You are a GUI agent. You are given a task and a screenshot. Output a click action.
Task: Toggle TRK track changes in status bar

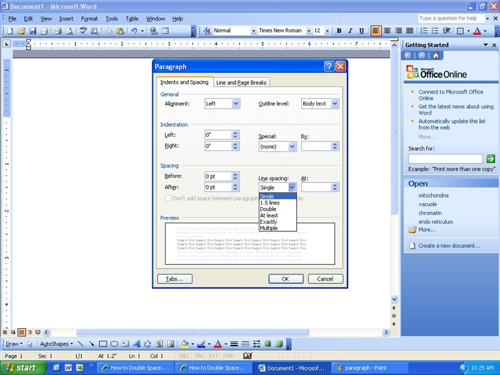199,356
